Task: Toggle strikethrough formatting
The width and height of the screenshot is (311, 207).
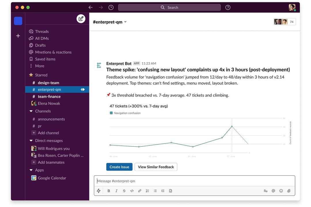Action: pyautogui.click(x=124, y=191)
